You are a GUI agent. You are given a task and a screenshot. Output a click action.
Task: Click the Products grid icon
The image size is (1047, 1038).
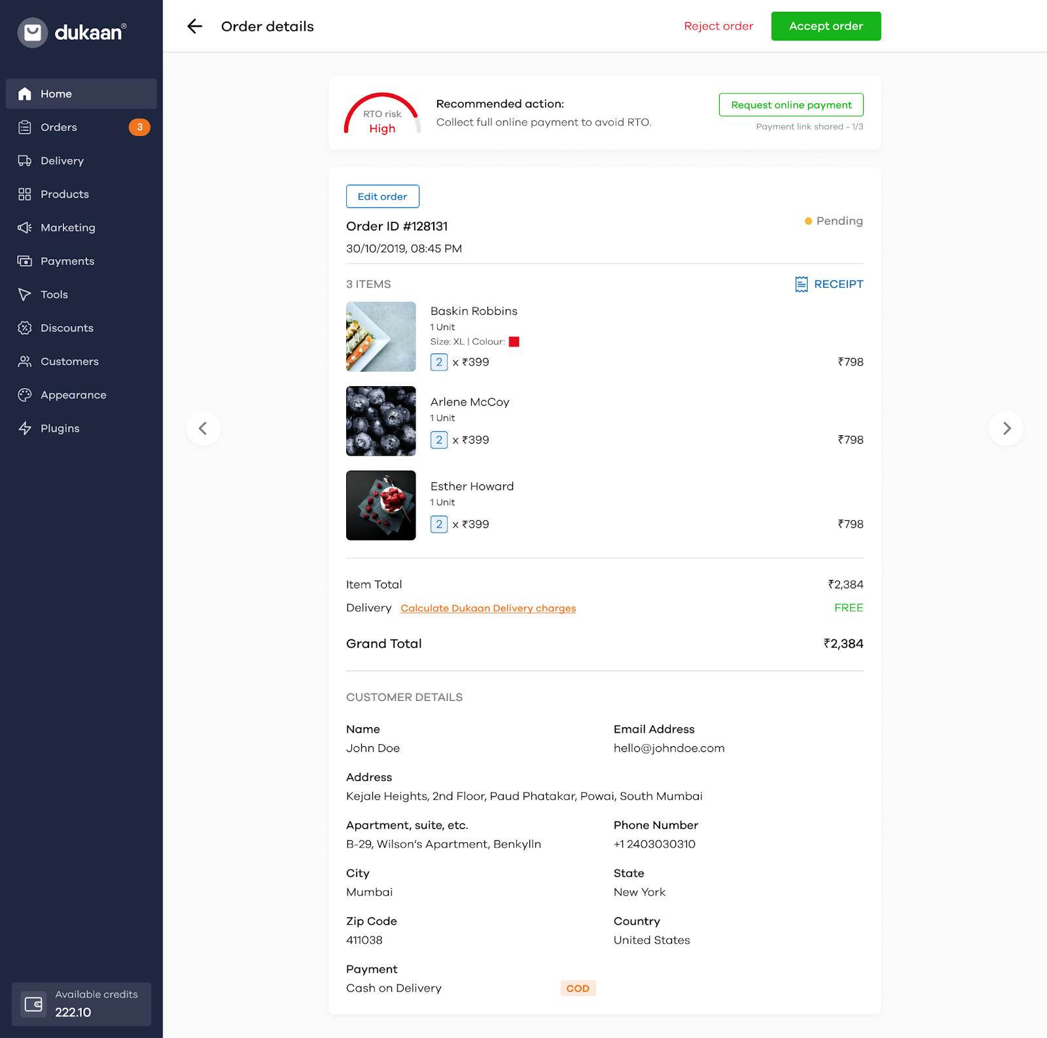coord(25,194)
